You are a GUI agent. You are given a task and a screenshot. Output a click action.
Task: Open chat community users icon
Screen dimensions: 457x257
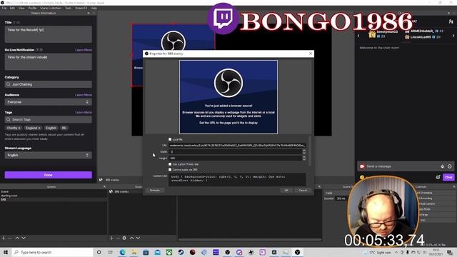tap(451, 21)
